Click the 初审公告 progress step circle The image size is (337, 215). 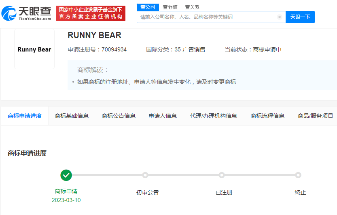tap(145, 175)
